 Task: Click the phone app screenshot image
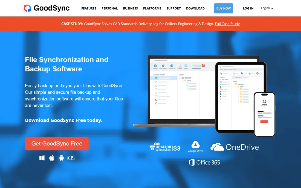(264, 114)
